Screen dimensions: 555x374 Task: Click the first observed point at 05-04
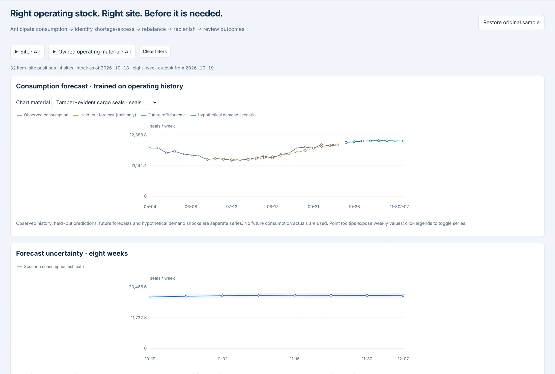(x=150, y=148)
